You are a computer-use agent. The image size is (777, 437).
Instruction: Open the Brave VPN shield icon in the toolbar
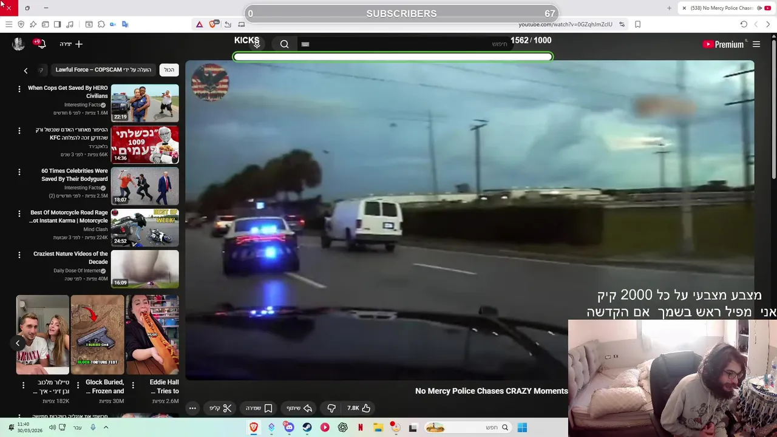point(21,24)
